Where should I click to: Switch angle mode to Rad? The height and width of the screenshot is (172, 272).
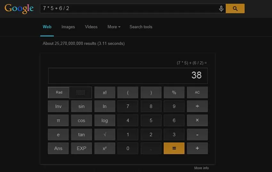click(59, 93)
